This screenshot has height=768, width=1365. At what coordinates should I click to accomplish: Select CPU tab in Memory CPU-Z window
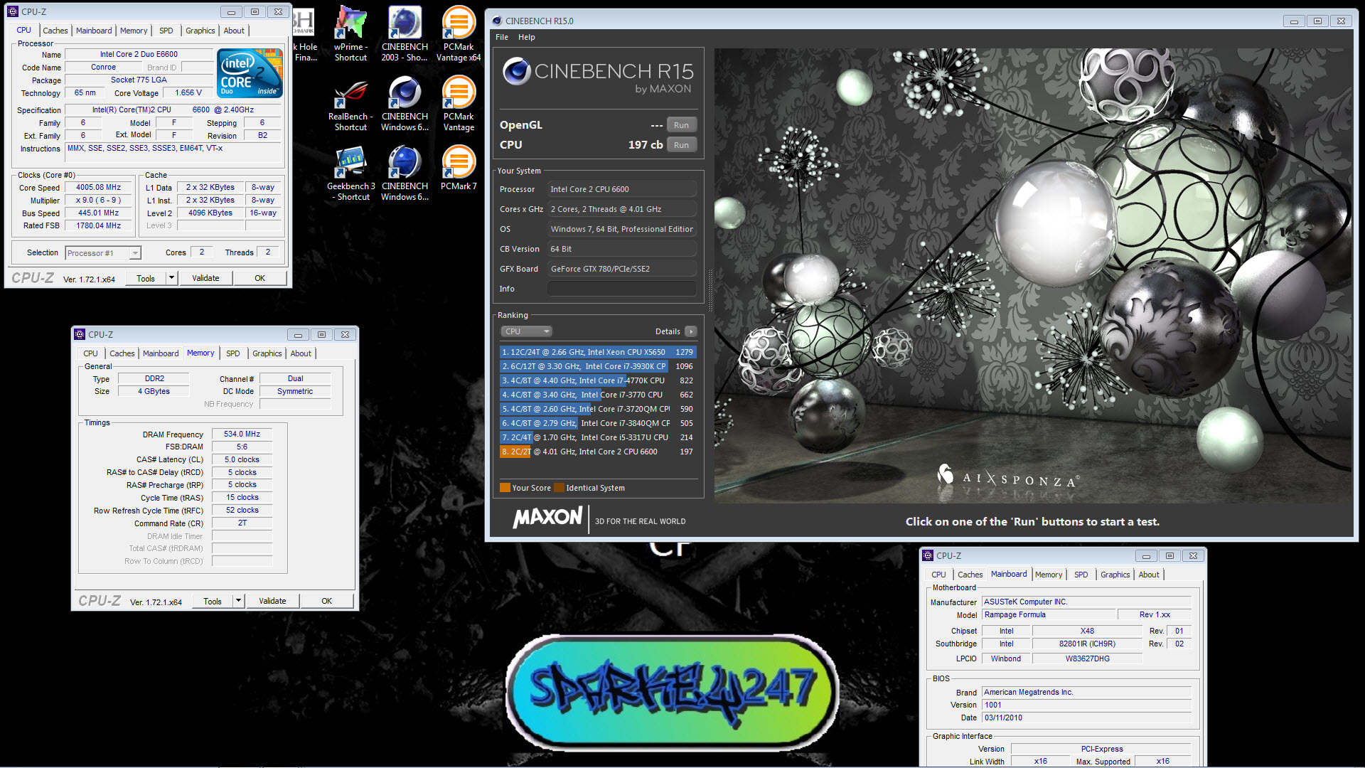click(x=90, y=353)
